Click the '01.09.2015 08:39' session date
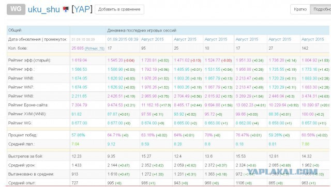The height and width of the screenshot is (187, 331). click(123, 39)
